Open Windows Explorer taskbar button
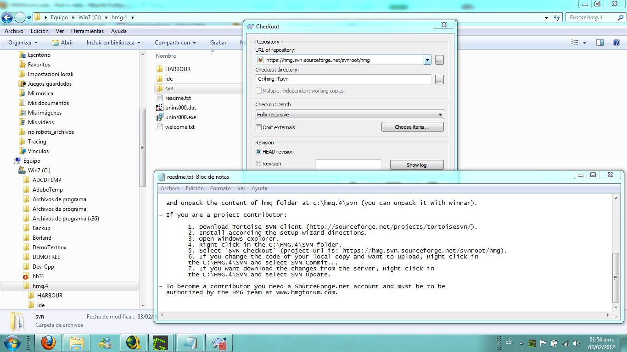627x352 pixels. (x=76, y=343)
